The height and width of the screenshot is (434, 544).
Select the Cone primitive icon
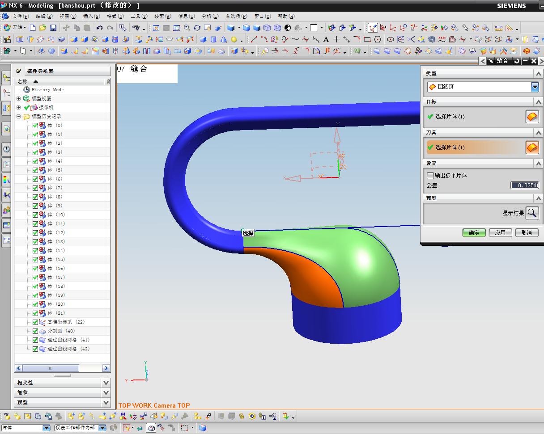click(224, 39)
